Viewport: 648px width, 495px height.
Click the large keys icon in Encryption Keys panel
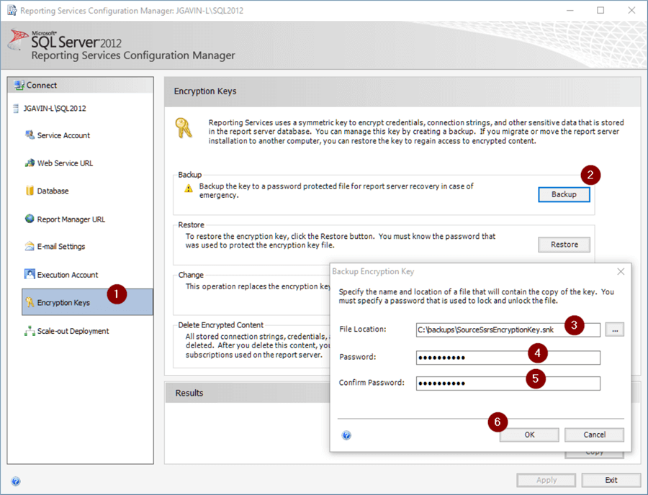coord(184,128)
